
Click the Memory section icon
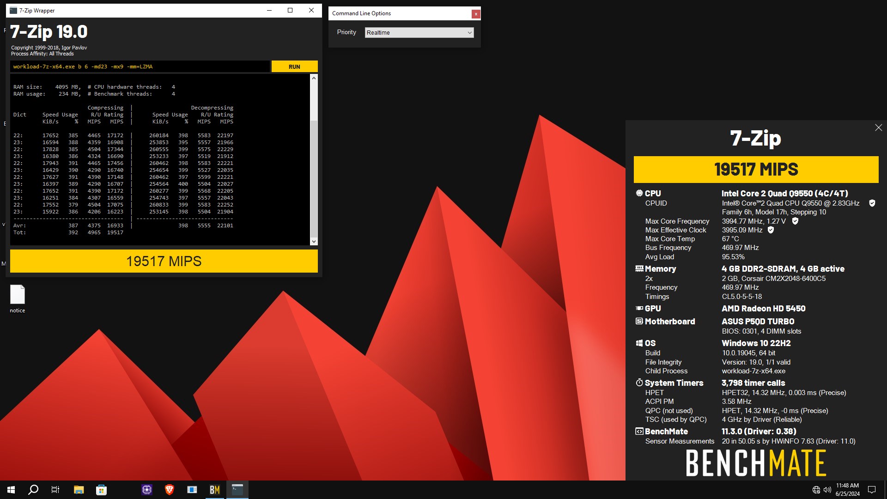pos(639,268)
